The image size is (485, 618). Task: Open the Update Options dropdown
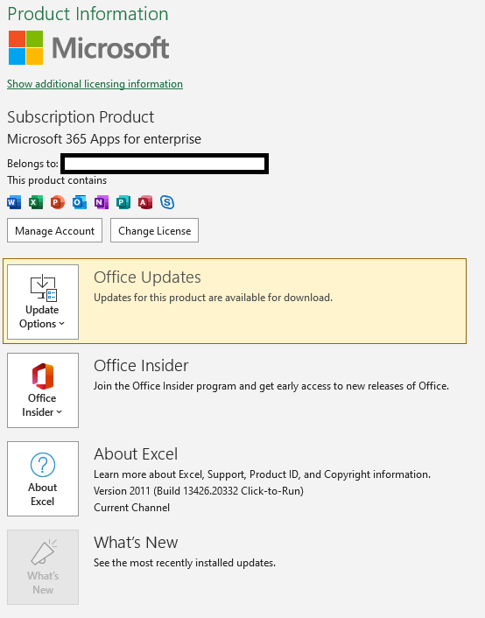[43, 302]
